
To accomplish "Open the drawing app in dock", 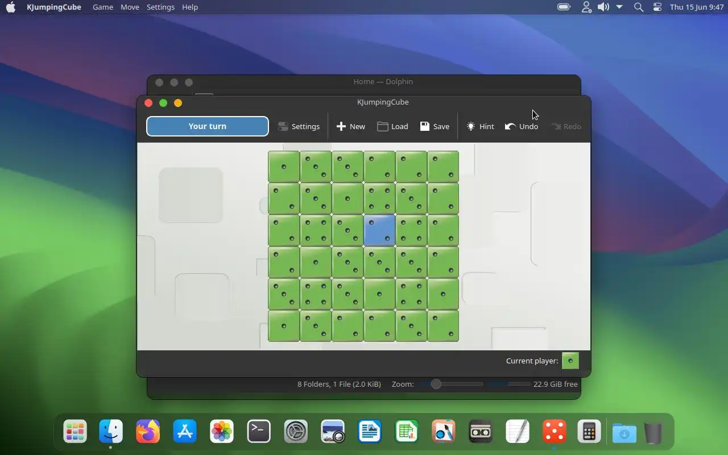I will coord(444,432).
